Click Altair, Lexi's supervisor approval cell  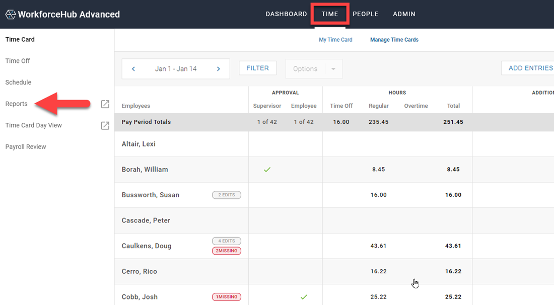point(267,144)
